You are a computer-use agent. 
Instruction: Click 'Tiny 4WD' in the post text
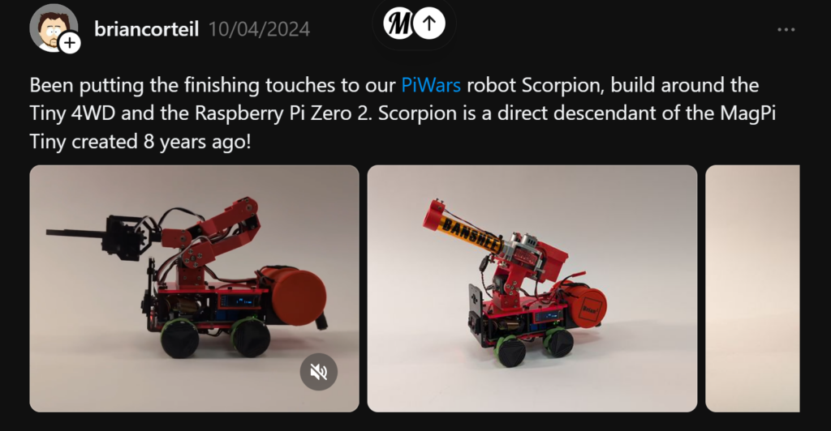pos(72,113)
